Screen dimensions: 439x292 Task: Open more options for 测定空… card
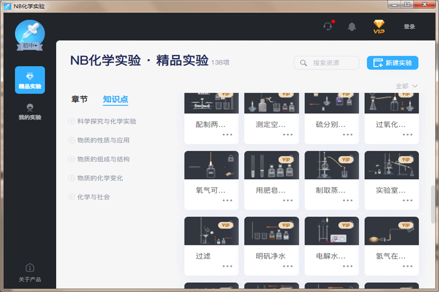pyautogui.click(x=288, y=135)
